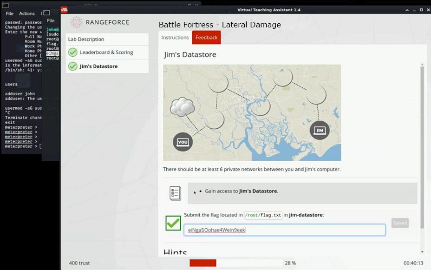Open the File menu in the terminal
Screen dimensions: 431x270
pos(8,13)
